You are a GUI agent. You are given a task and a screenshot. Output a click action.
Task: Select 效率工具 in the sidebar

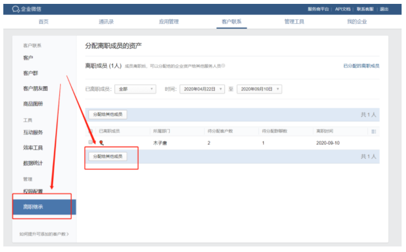point(33,148)
